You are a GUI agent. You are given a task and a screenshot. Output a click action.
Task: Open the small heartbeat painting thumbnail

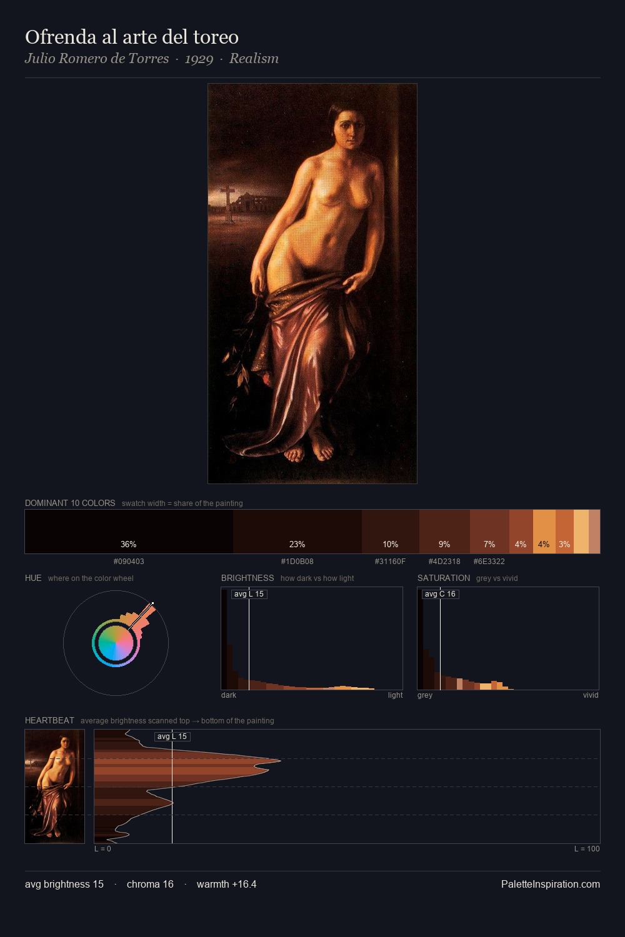click(55, 786)
